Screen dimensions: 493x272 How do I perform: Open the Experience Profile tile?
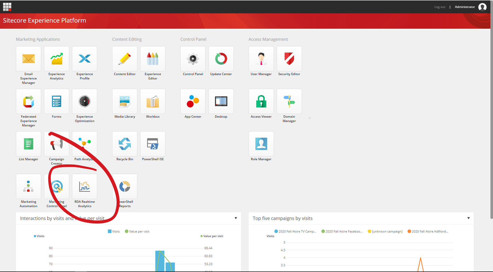tap(85, 59)
